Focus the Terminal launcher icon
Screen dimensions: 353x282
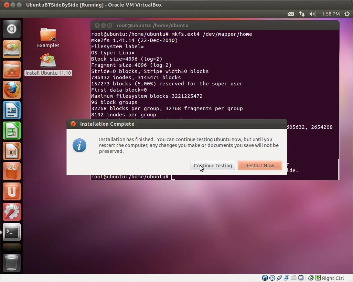tap(12, 232)
